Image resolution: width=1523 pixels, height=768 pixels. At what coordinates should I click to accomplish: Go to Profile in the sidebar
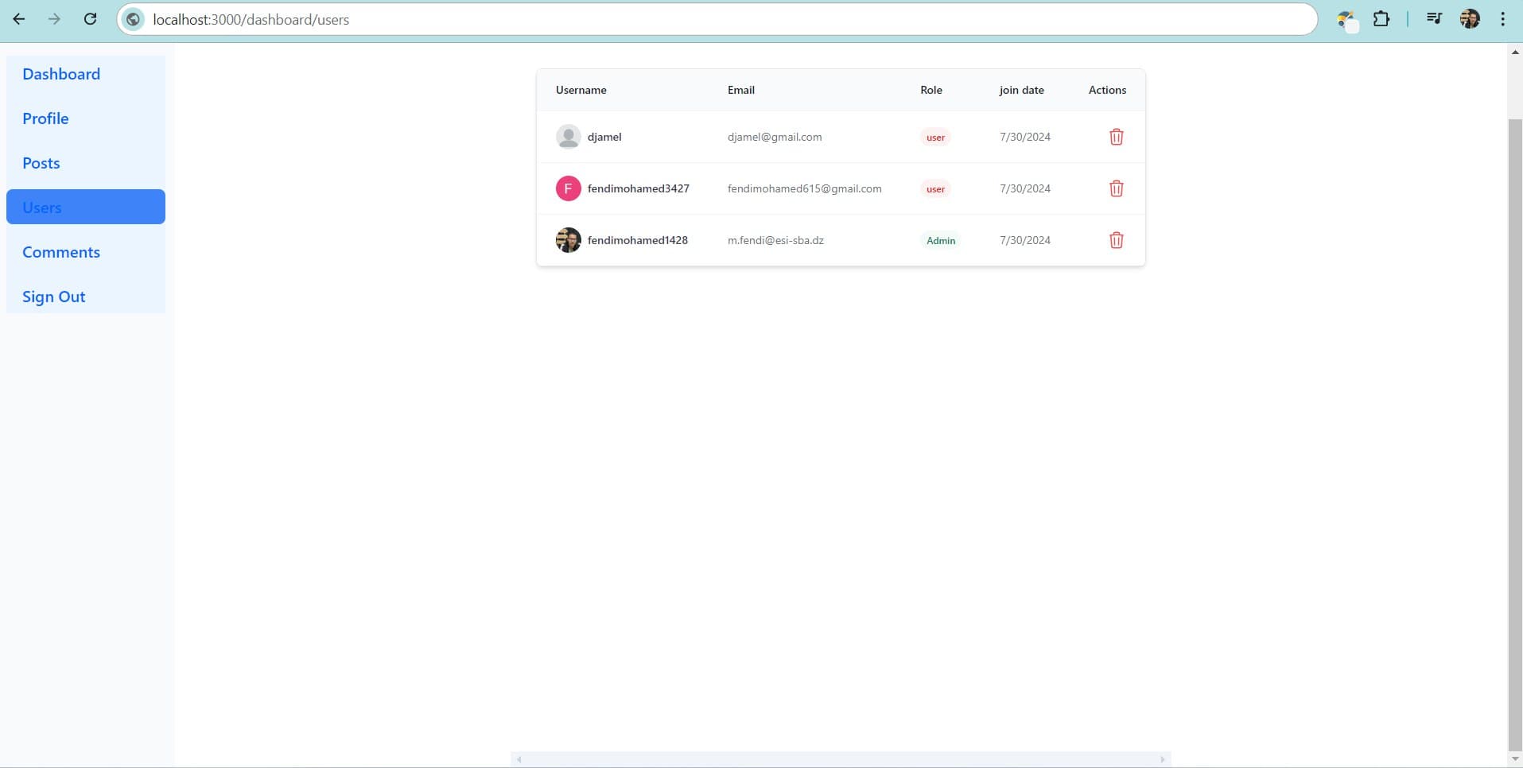[x=45, y=118]
